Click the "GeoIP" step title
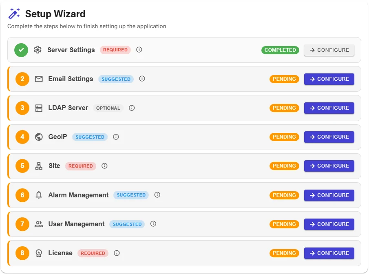Viewport: 369px width, 274px height. tap(57, 137)
